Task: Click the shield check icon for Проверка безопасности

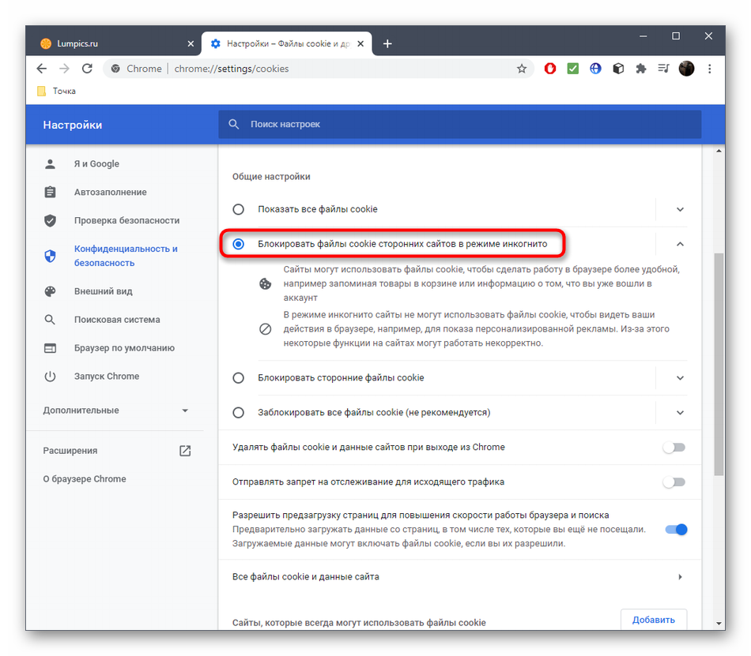Action: pyautogui.click(x=50, y=220)
